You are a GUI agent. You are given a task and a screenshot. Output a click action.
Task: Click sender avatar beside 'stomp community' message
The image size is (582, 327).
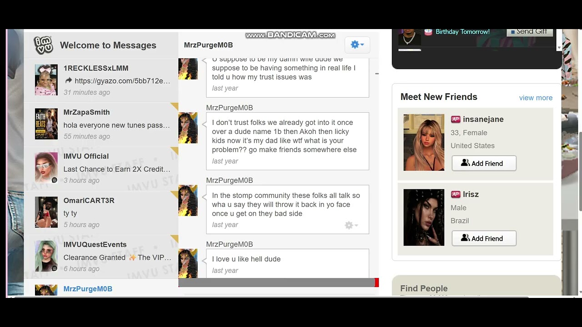point(188,200)
